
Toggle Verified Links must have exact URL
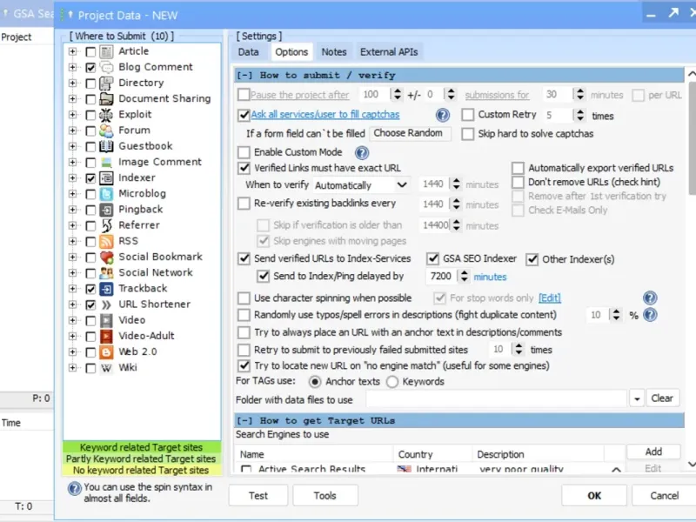click(244, 168)
